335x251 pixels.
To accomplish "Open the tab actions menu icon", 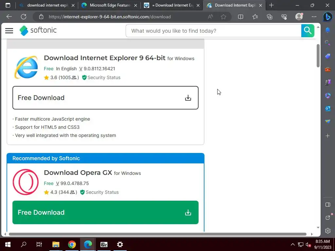I will click(x=8, y=5).
